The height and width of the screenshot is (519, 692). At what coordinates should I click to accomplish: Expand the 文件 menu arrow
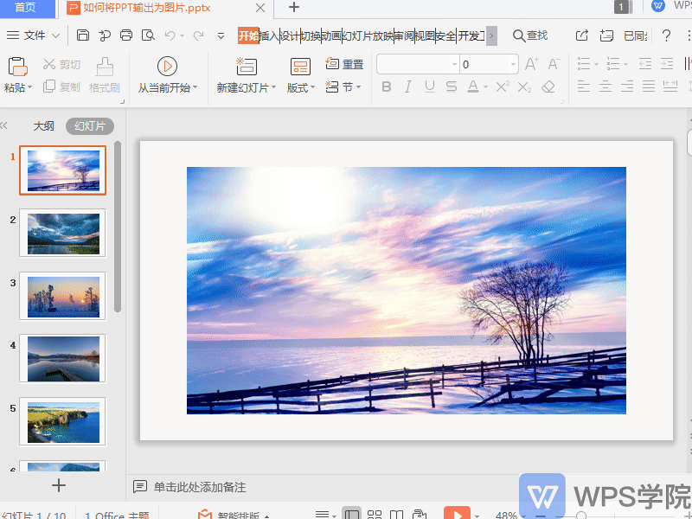pos(55,35)
